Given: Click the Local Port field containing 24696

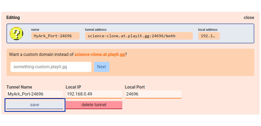Looking at the screenshot, I should pyautogui.click(x=153, y=94).
